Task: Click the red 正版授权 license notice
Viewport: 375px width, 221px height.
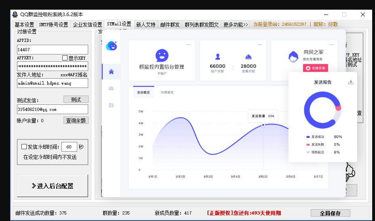Action: [244, 213]
